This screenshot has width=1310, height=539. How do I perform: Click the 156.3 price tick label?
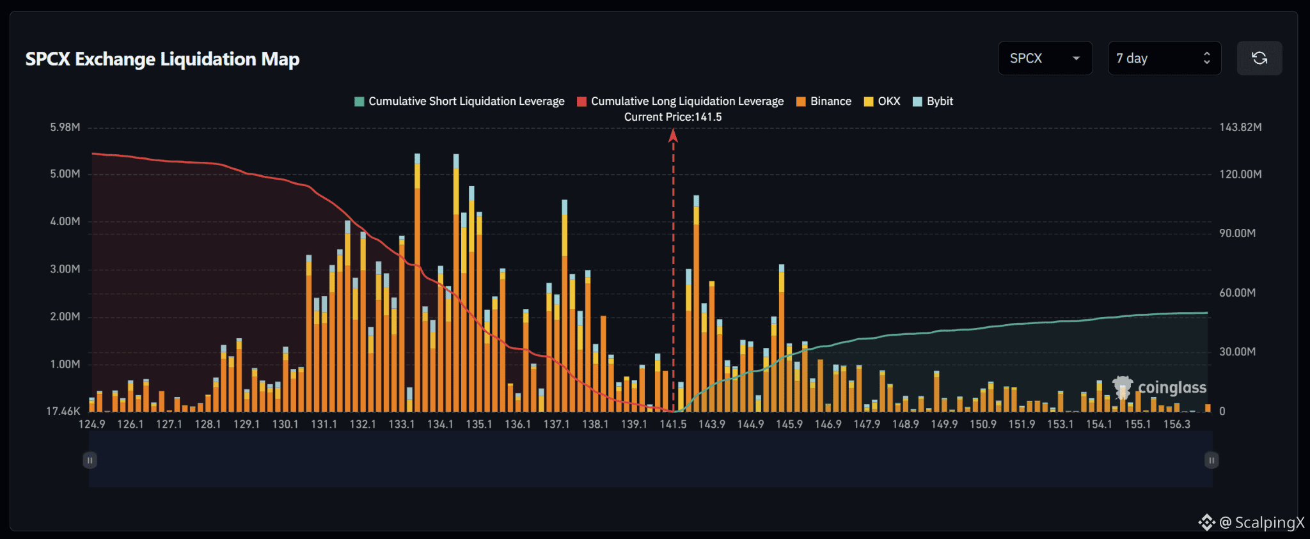(x=1177, y=425)
